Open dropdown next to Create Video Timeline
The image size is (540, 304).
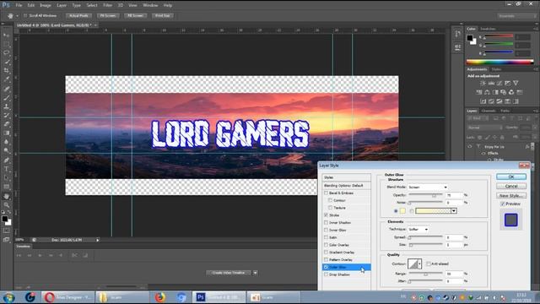tap(255, 273)
